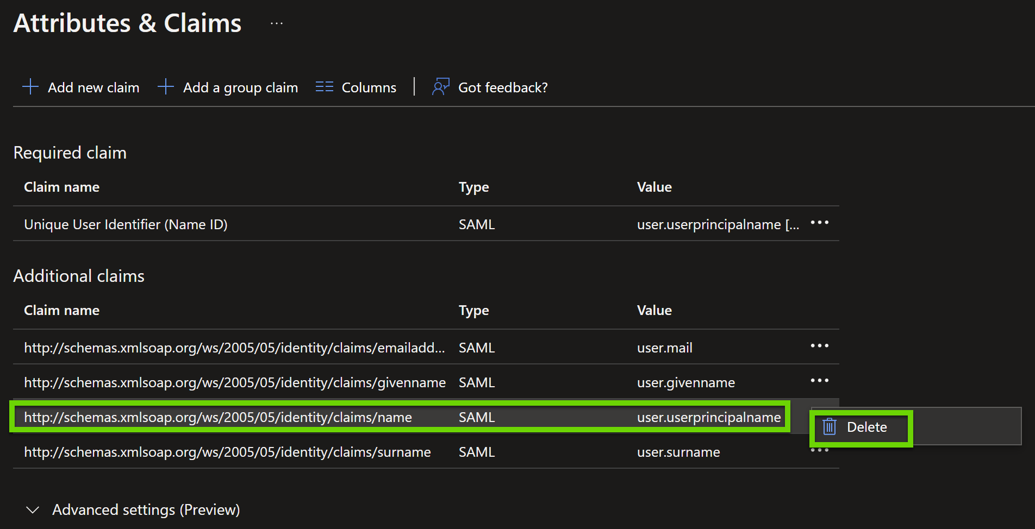Screen dimensions: 1035x529
Task: Choose Delete from the context menu
Action: pyautogui.click(x=866, y=427)
